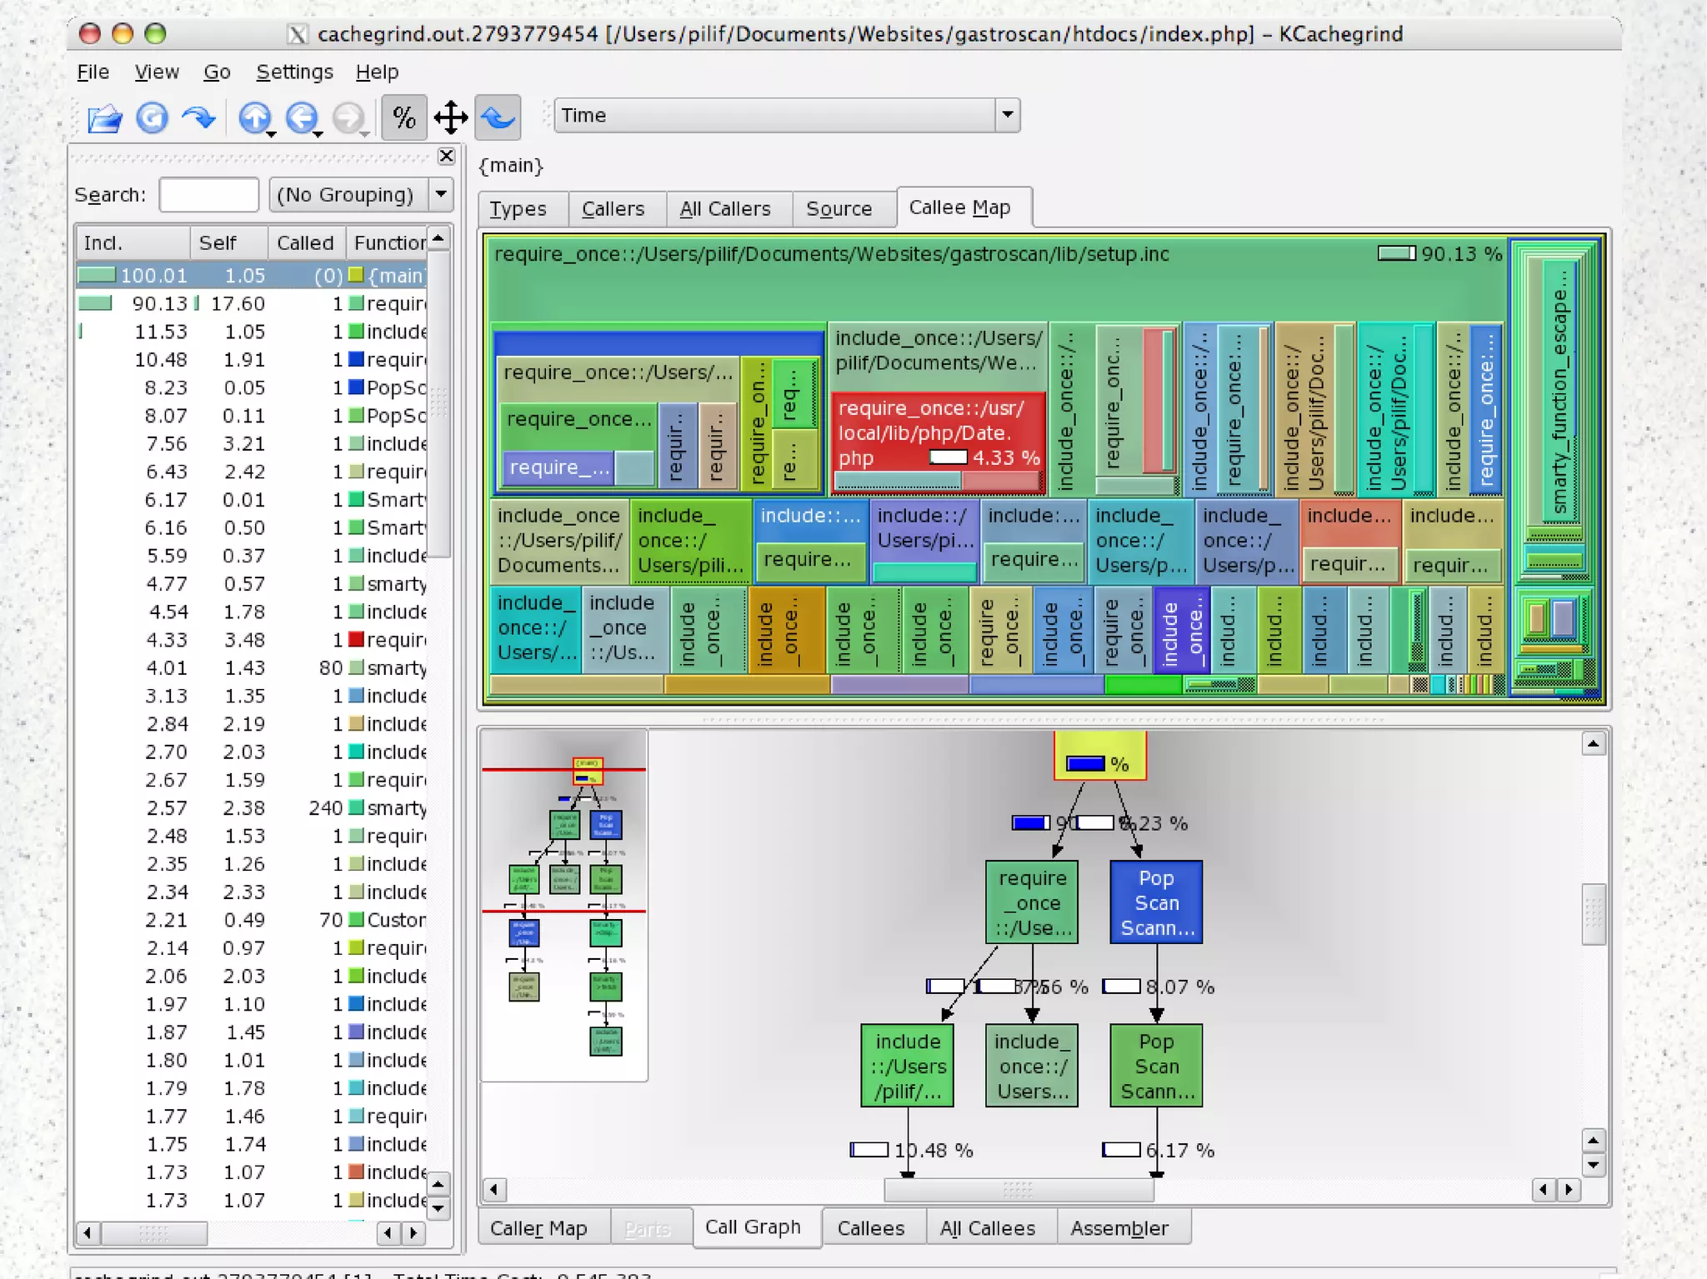This screenshot has height=1279, width=1707.
Task: Toggle percentage relative to parent
Action: (451, 117)
